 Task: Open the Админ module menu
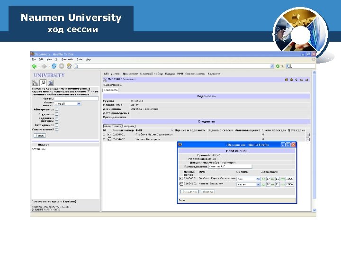[x=214, y=74]
